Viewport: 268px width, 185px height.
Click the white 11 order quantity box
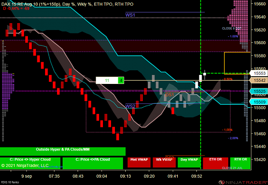[x=107, y=81]
